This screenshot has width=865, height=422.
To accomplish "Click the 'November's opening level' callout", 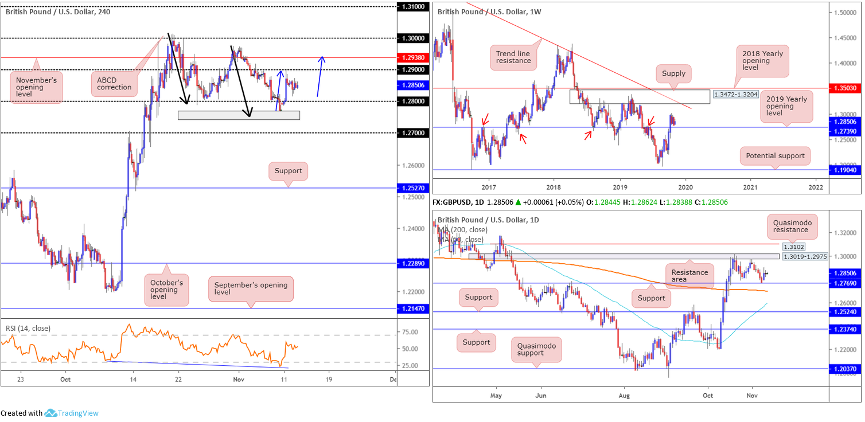I will [x=35, y=87].
